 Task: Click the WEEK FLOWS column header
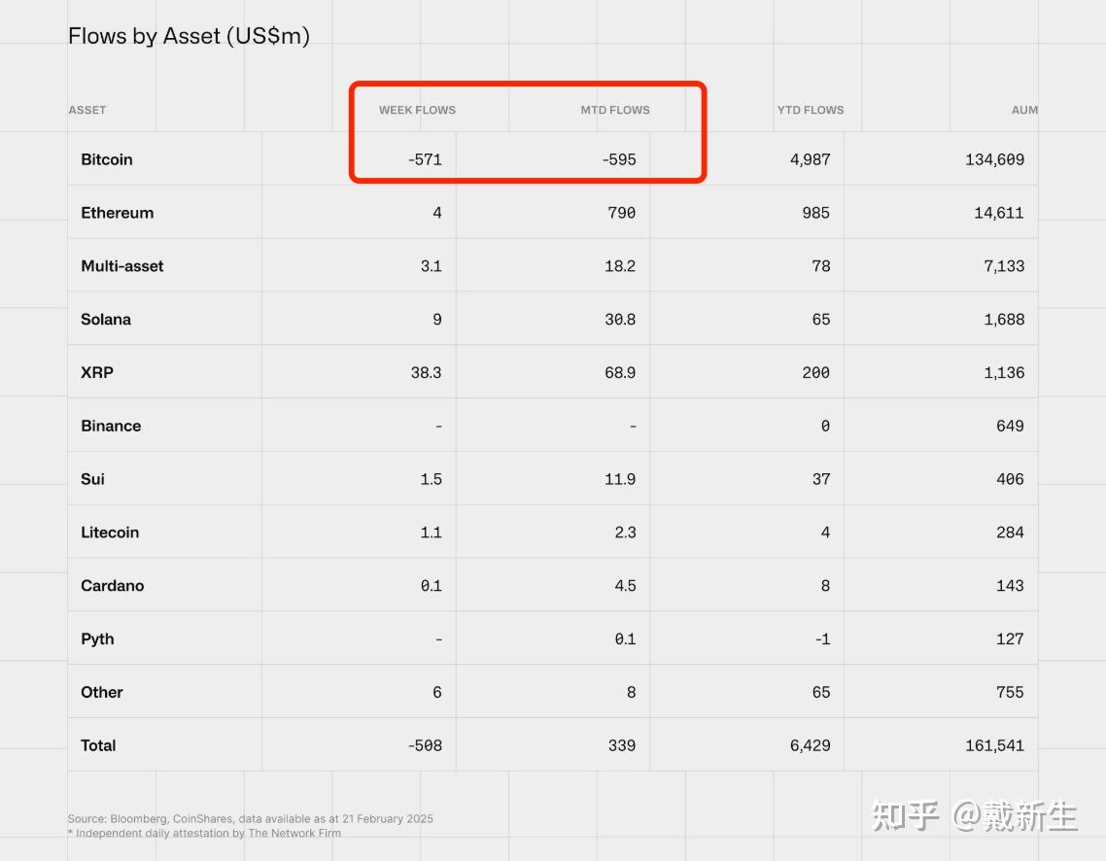coord(417,110)
